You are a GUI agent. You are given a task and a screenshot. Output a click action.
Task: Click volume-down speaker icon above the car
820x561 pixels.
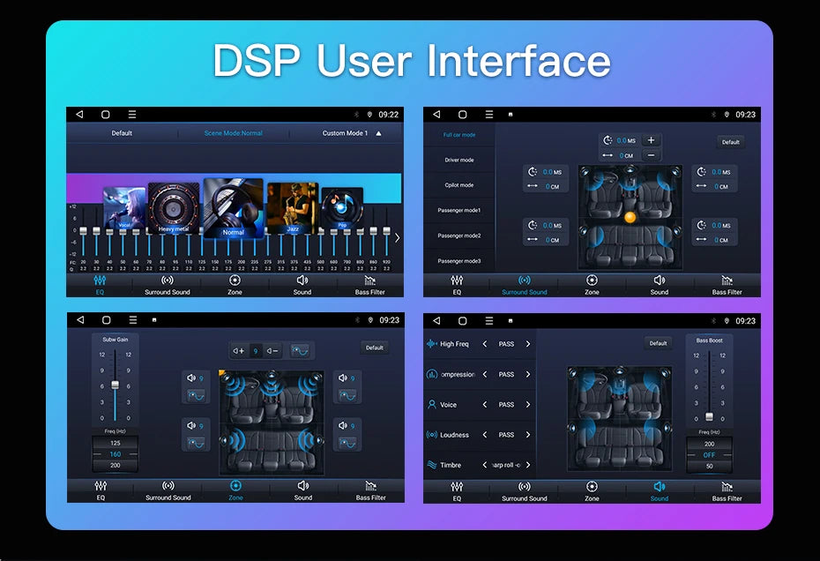272,350
